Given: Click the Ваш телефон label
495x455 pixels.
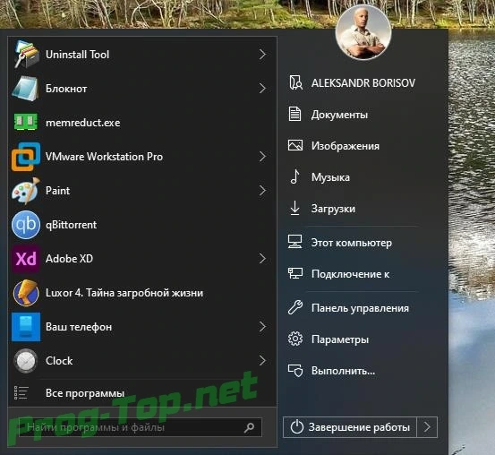Looking at the screenshot, I should [79, 327].
